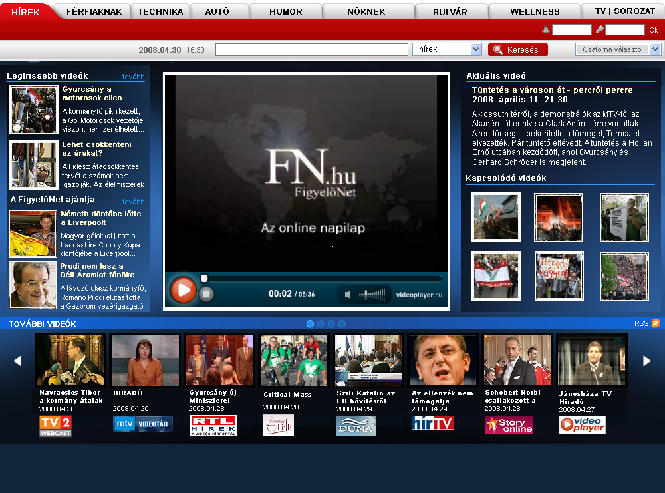Viewport: 665px width, 493px height.
Task: Open the motorcyclists thumbnail in Legfrissebb videók
Action: pyautogui.click(x=33, y=110)
